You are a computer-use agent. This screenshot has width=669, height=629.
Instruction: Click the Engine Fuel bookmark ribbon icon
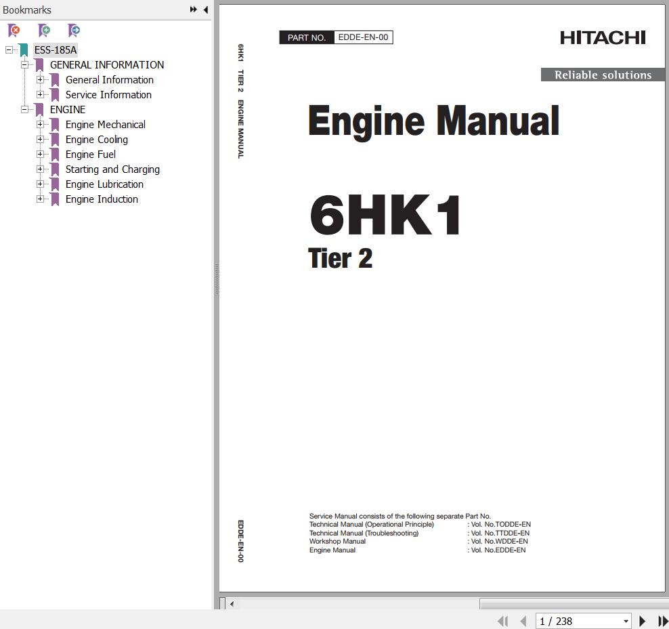pos(55,155)
